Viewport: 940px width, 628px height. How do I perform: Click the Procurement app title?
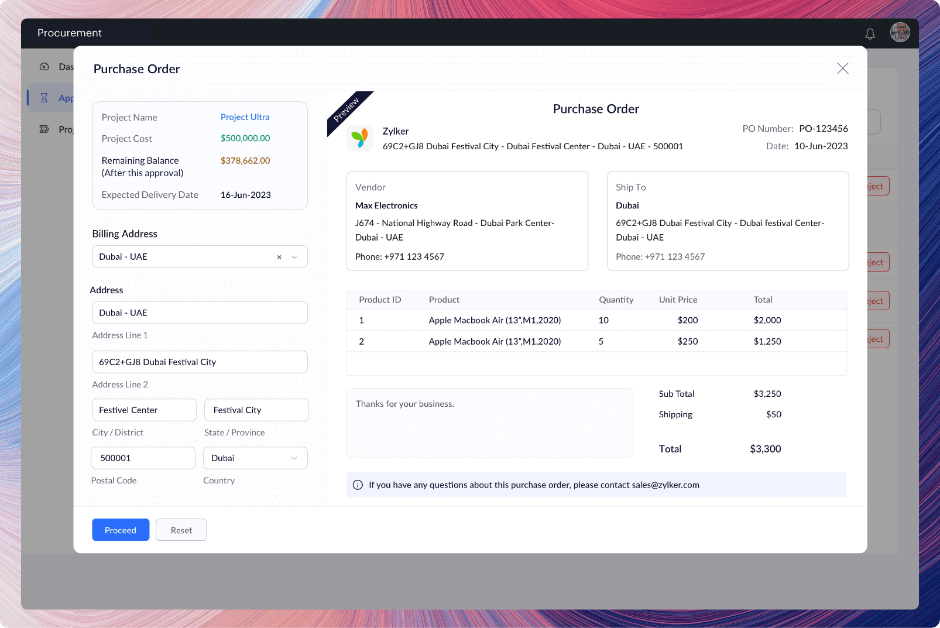70,33
